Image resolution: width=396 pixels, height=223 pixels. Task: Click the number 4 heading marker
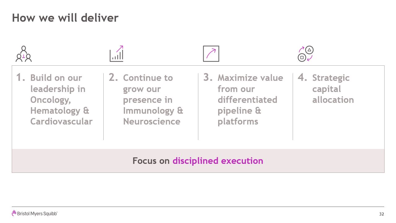click(303, 77)
